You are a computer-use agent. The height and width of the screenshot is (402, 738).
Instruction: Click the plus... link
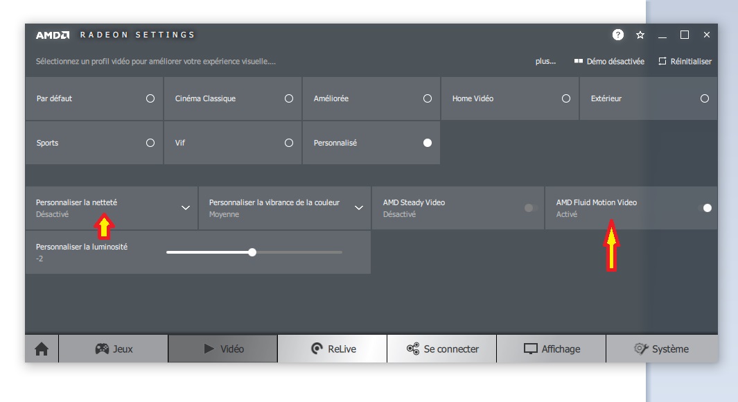(x=545, y=61)
